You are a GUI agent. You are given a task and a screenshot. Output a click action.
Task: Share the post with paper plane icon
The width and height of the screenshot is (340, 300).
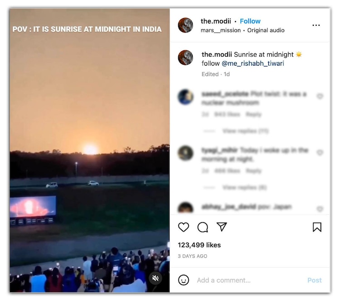[x=222, y=227]
